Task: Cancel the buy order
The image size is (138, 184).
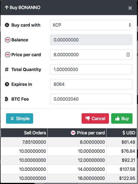Action: (x=95, y=118)
